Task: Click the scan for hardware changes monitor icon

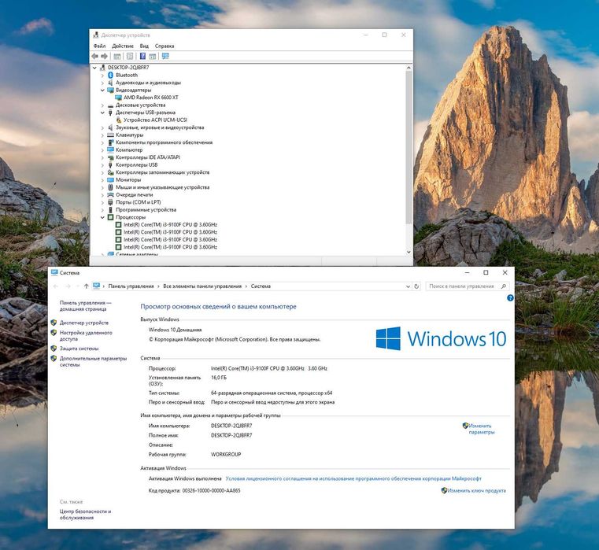Action: [165, 56]
